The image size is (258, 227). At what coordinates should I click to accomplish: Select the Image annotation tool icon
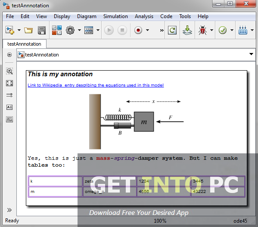tap(9, 119)
